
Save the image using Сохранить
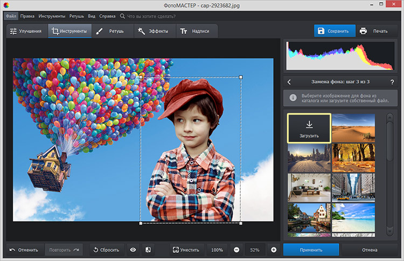pyautogui.click(x=335, y=31)
